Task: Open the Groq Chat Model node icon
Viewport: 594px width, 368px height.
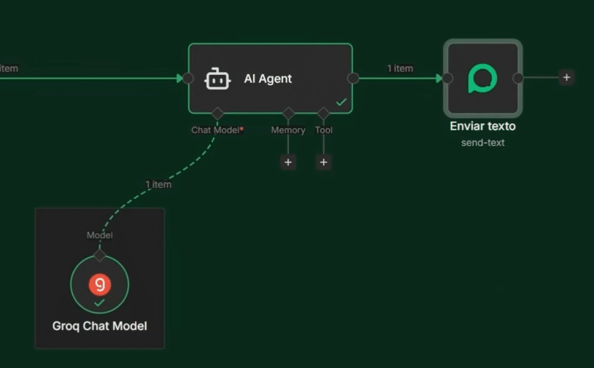Action: [100, 284]
